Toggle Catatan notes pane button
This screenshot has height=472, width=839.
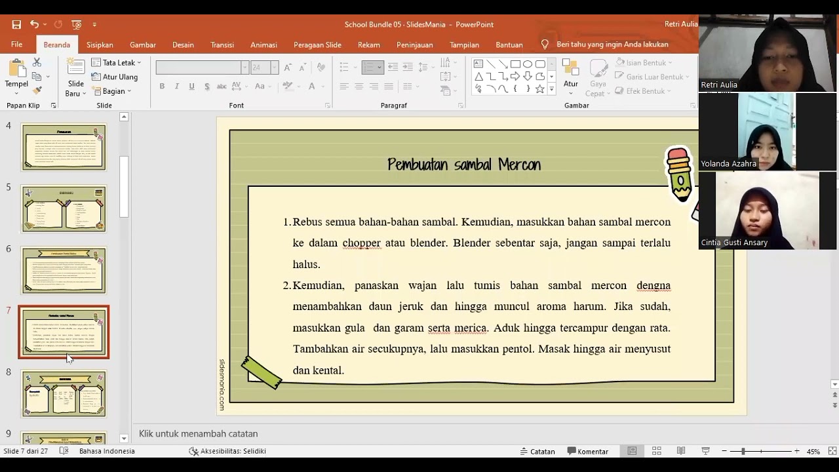pos(537,451)
